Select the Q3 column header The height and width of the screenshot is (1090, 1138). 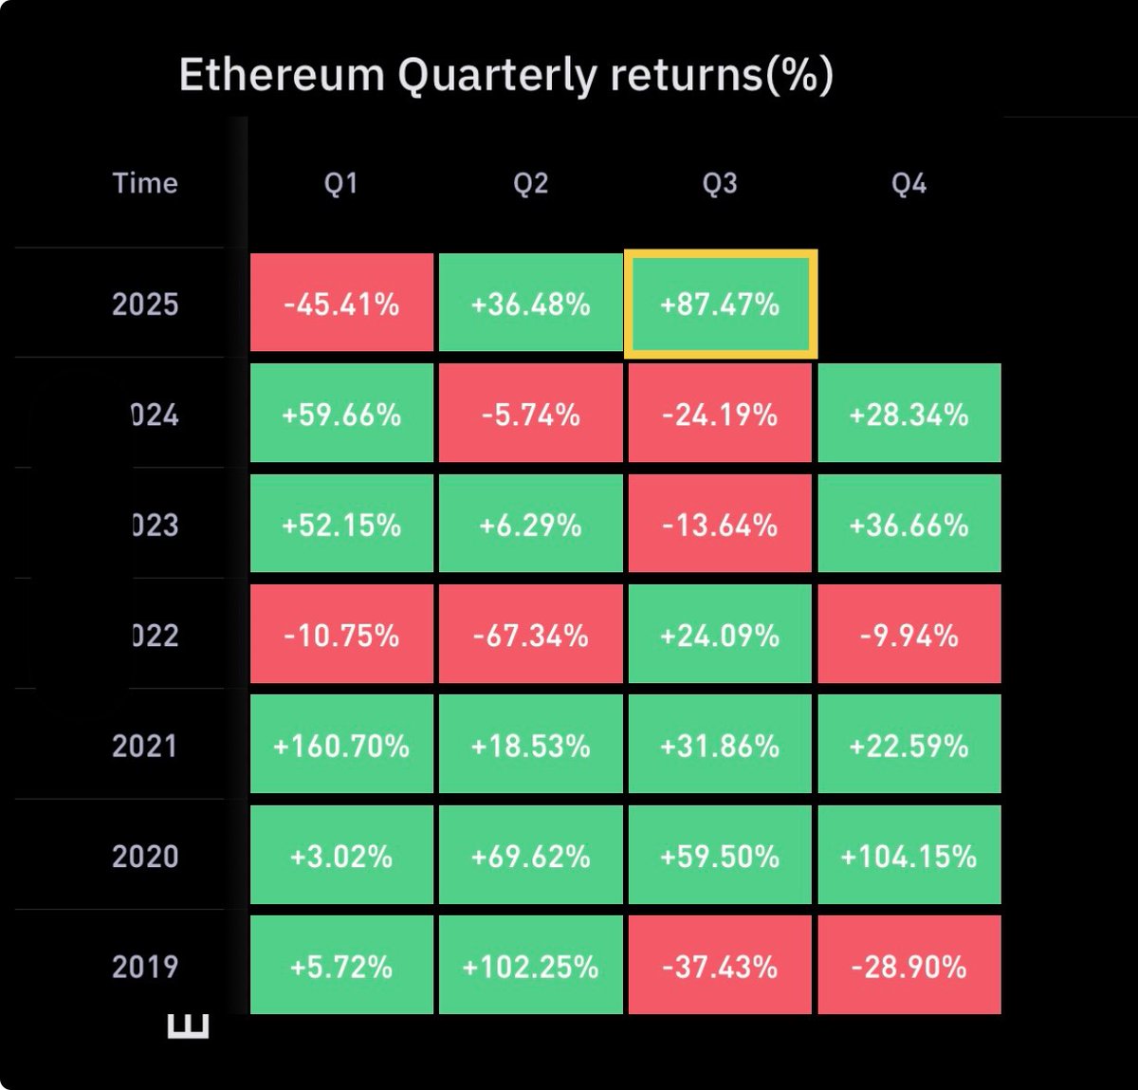pyautogui.click(x=720, y=183)
